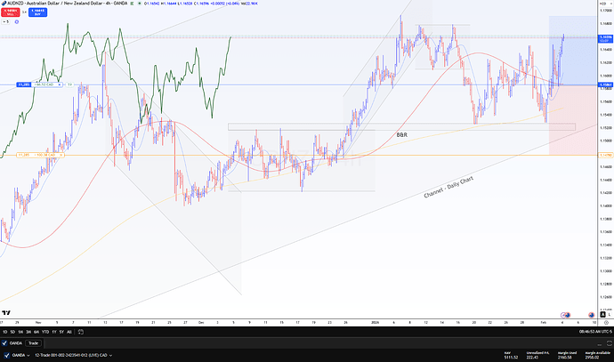Click the left pair of event icons near Feb 4
614x362 pixels.
pyautogui.click(x=565, y=315)
